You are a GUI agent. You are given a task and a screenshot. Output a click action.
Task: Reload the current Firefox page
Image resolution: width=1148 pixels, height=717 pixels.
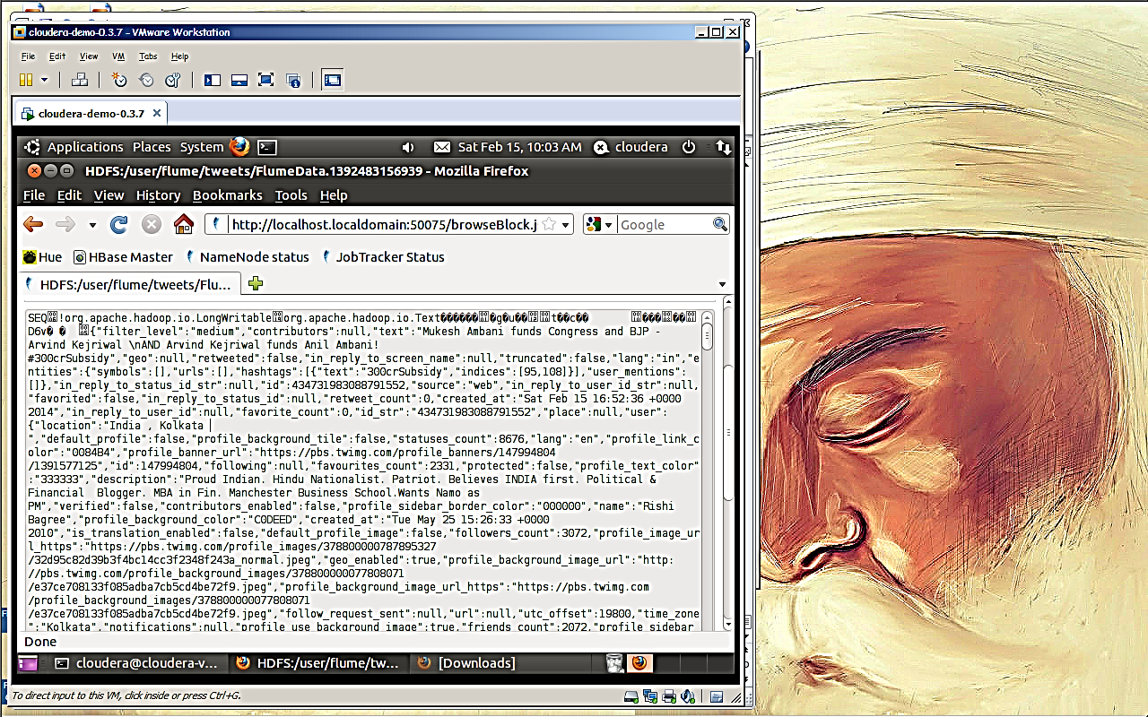[118, 224]
